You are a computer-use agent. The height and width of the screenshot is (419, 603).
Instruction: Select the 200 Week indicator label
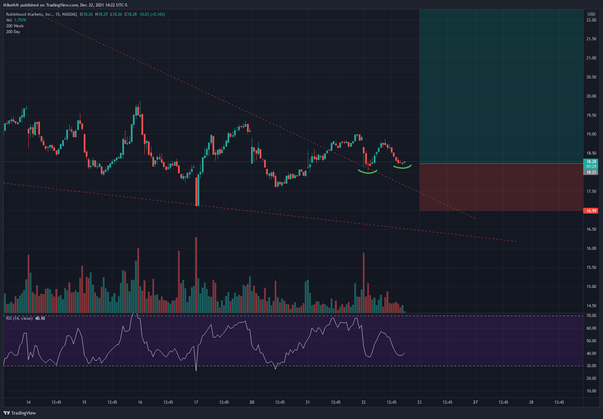(x=15, y=26)
